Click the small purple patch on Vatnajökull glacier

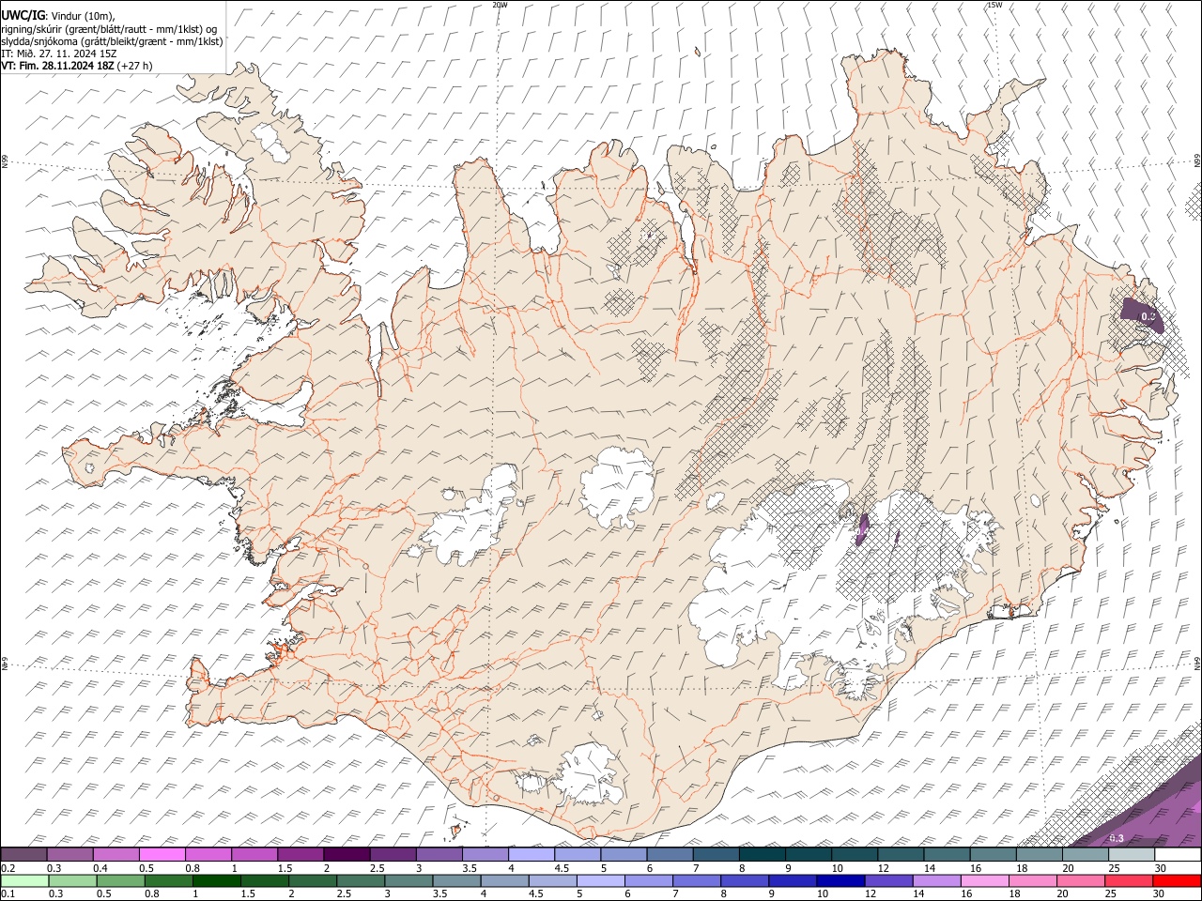(862, 528)
